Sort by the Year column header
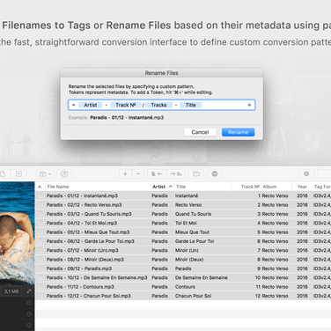This screenshot has height=331, width=331. coord(302,187)
